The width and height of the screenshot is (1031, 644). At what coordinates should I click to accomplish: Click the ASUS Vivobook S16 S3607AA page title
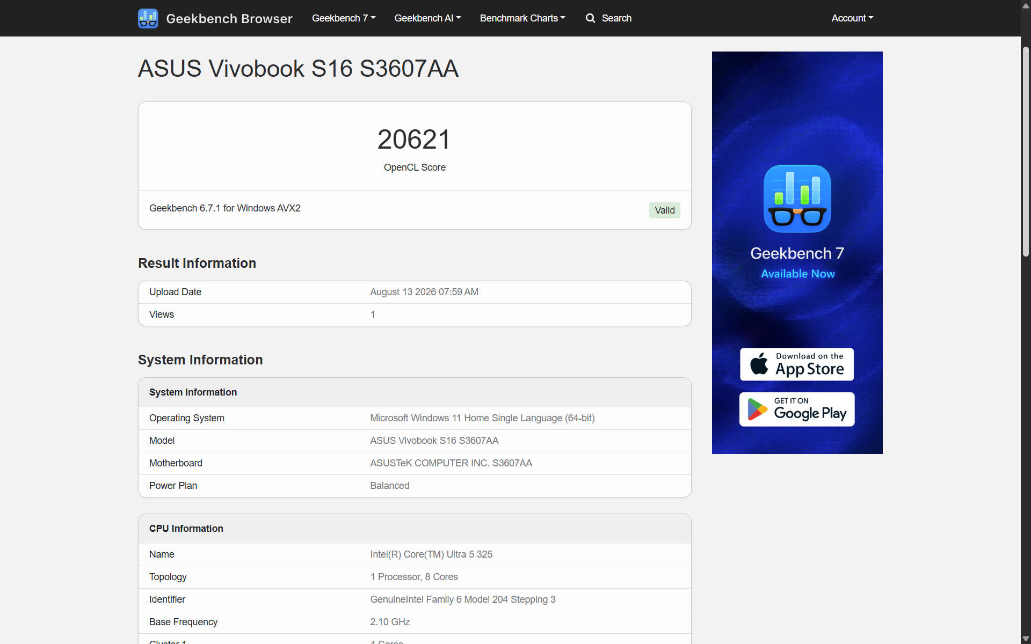click(298, 69)
